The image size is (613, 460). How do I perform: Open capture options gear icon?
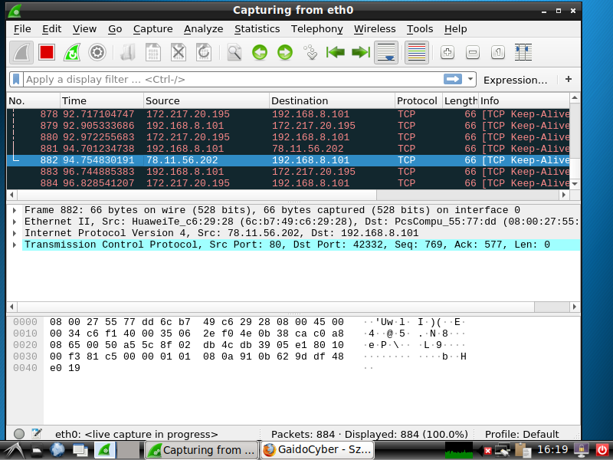click(x=97, y=52)
